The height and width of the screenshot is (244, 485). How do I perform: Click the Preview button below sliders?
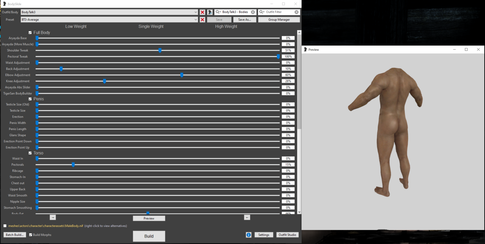pyautogui.click(x=149, y=218)
